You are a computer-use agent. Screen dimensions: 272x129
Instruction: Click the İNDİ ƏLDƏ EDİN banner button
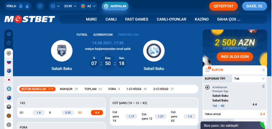click(235, 57)
